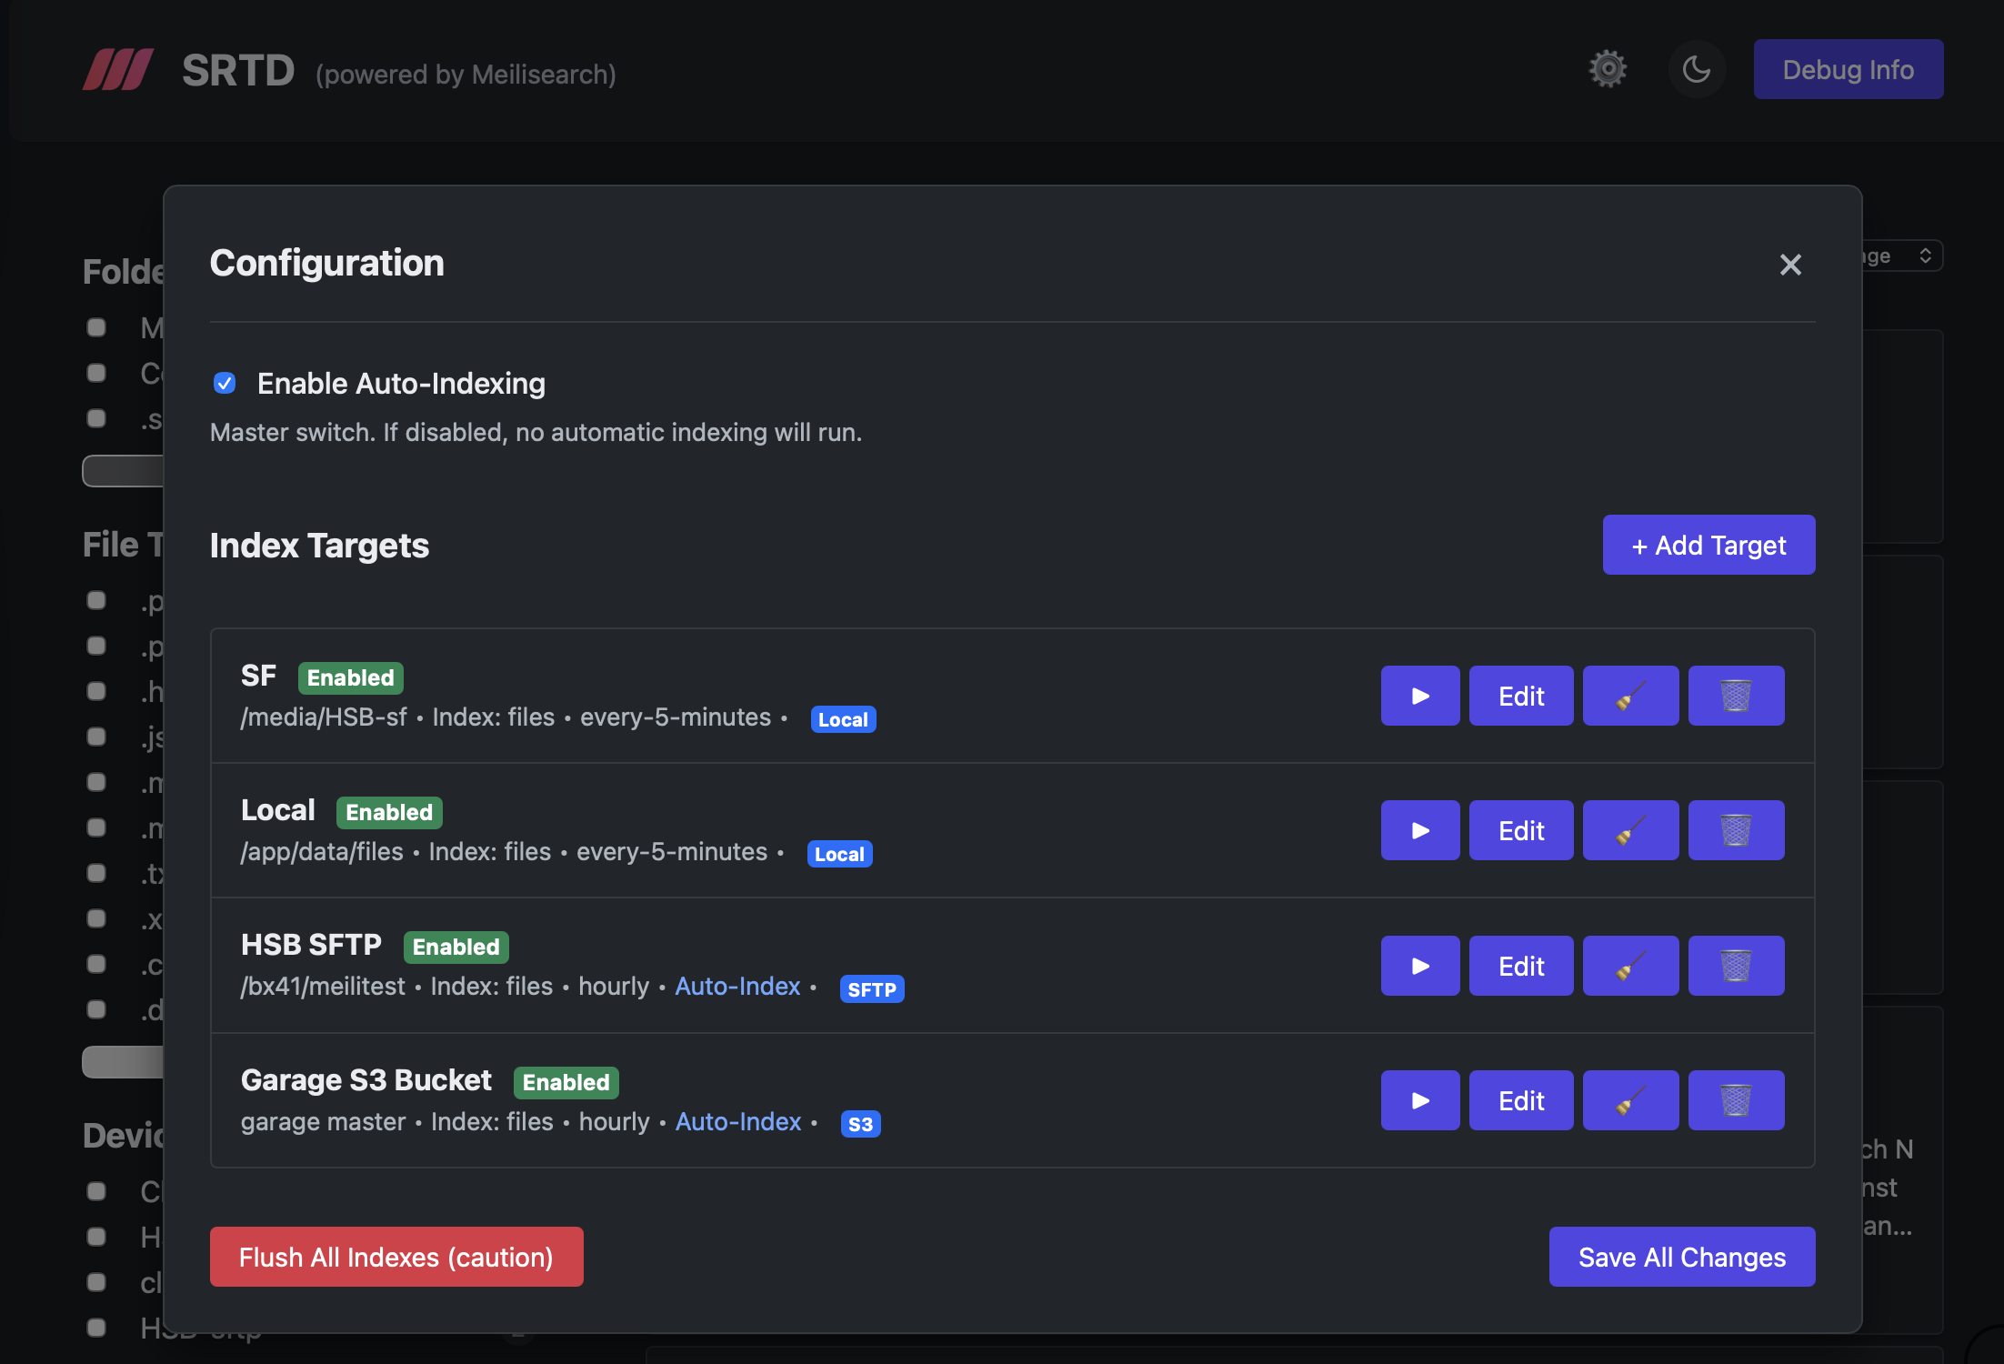The image size is (2004, 1364).
Task: Open settings gear icon in header
Action: [x=1608, y=69]
